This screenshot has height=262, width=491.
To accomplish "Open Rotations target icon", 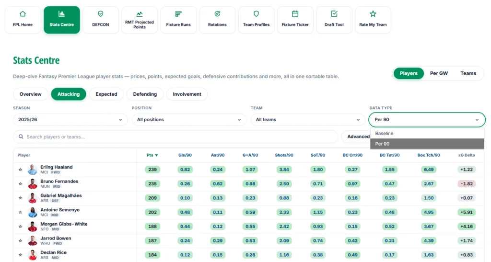I will pos(217,14).
